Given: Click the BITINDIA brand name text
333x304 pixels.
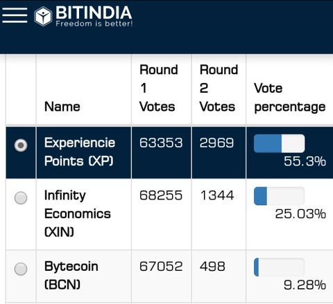Looking at the screenshot, I should pyautogui.click(x=94, y=12).
